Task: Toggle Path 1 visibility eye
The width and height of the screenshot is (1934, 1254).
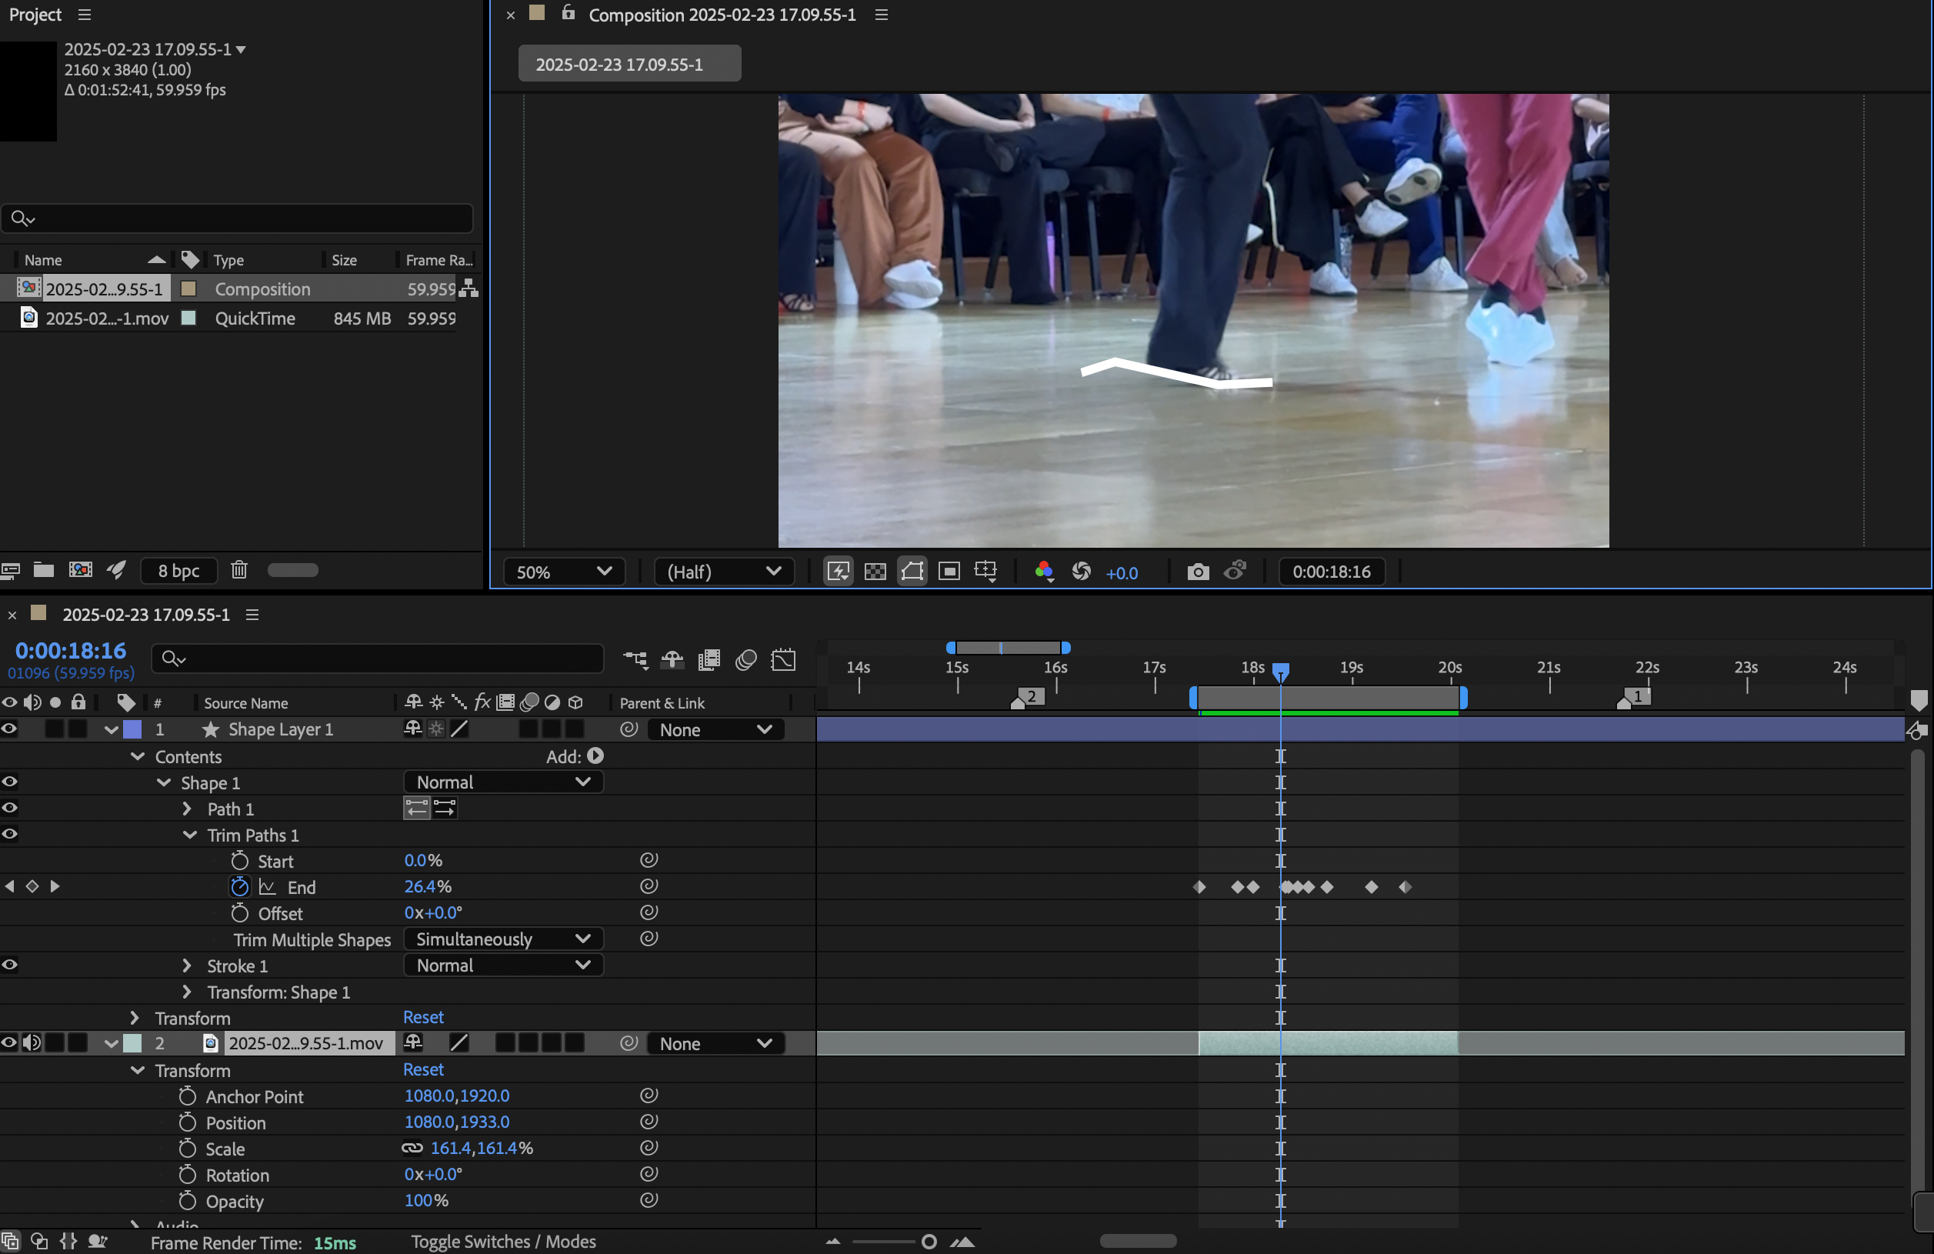Action: (x=9, y=808)
